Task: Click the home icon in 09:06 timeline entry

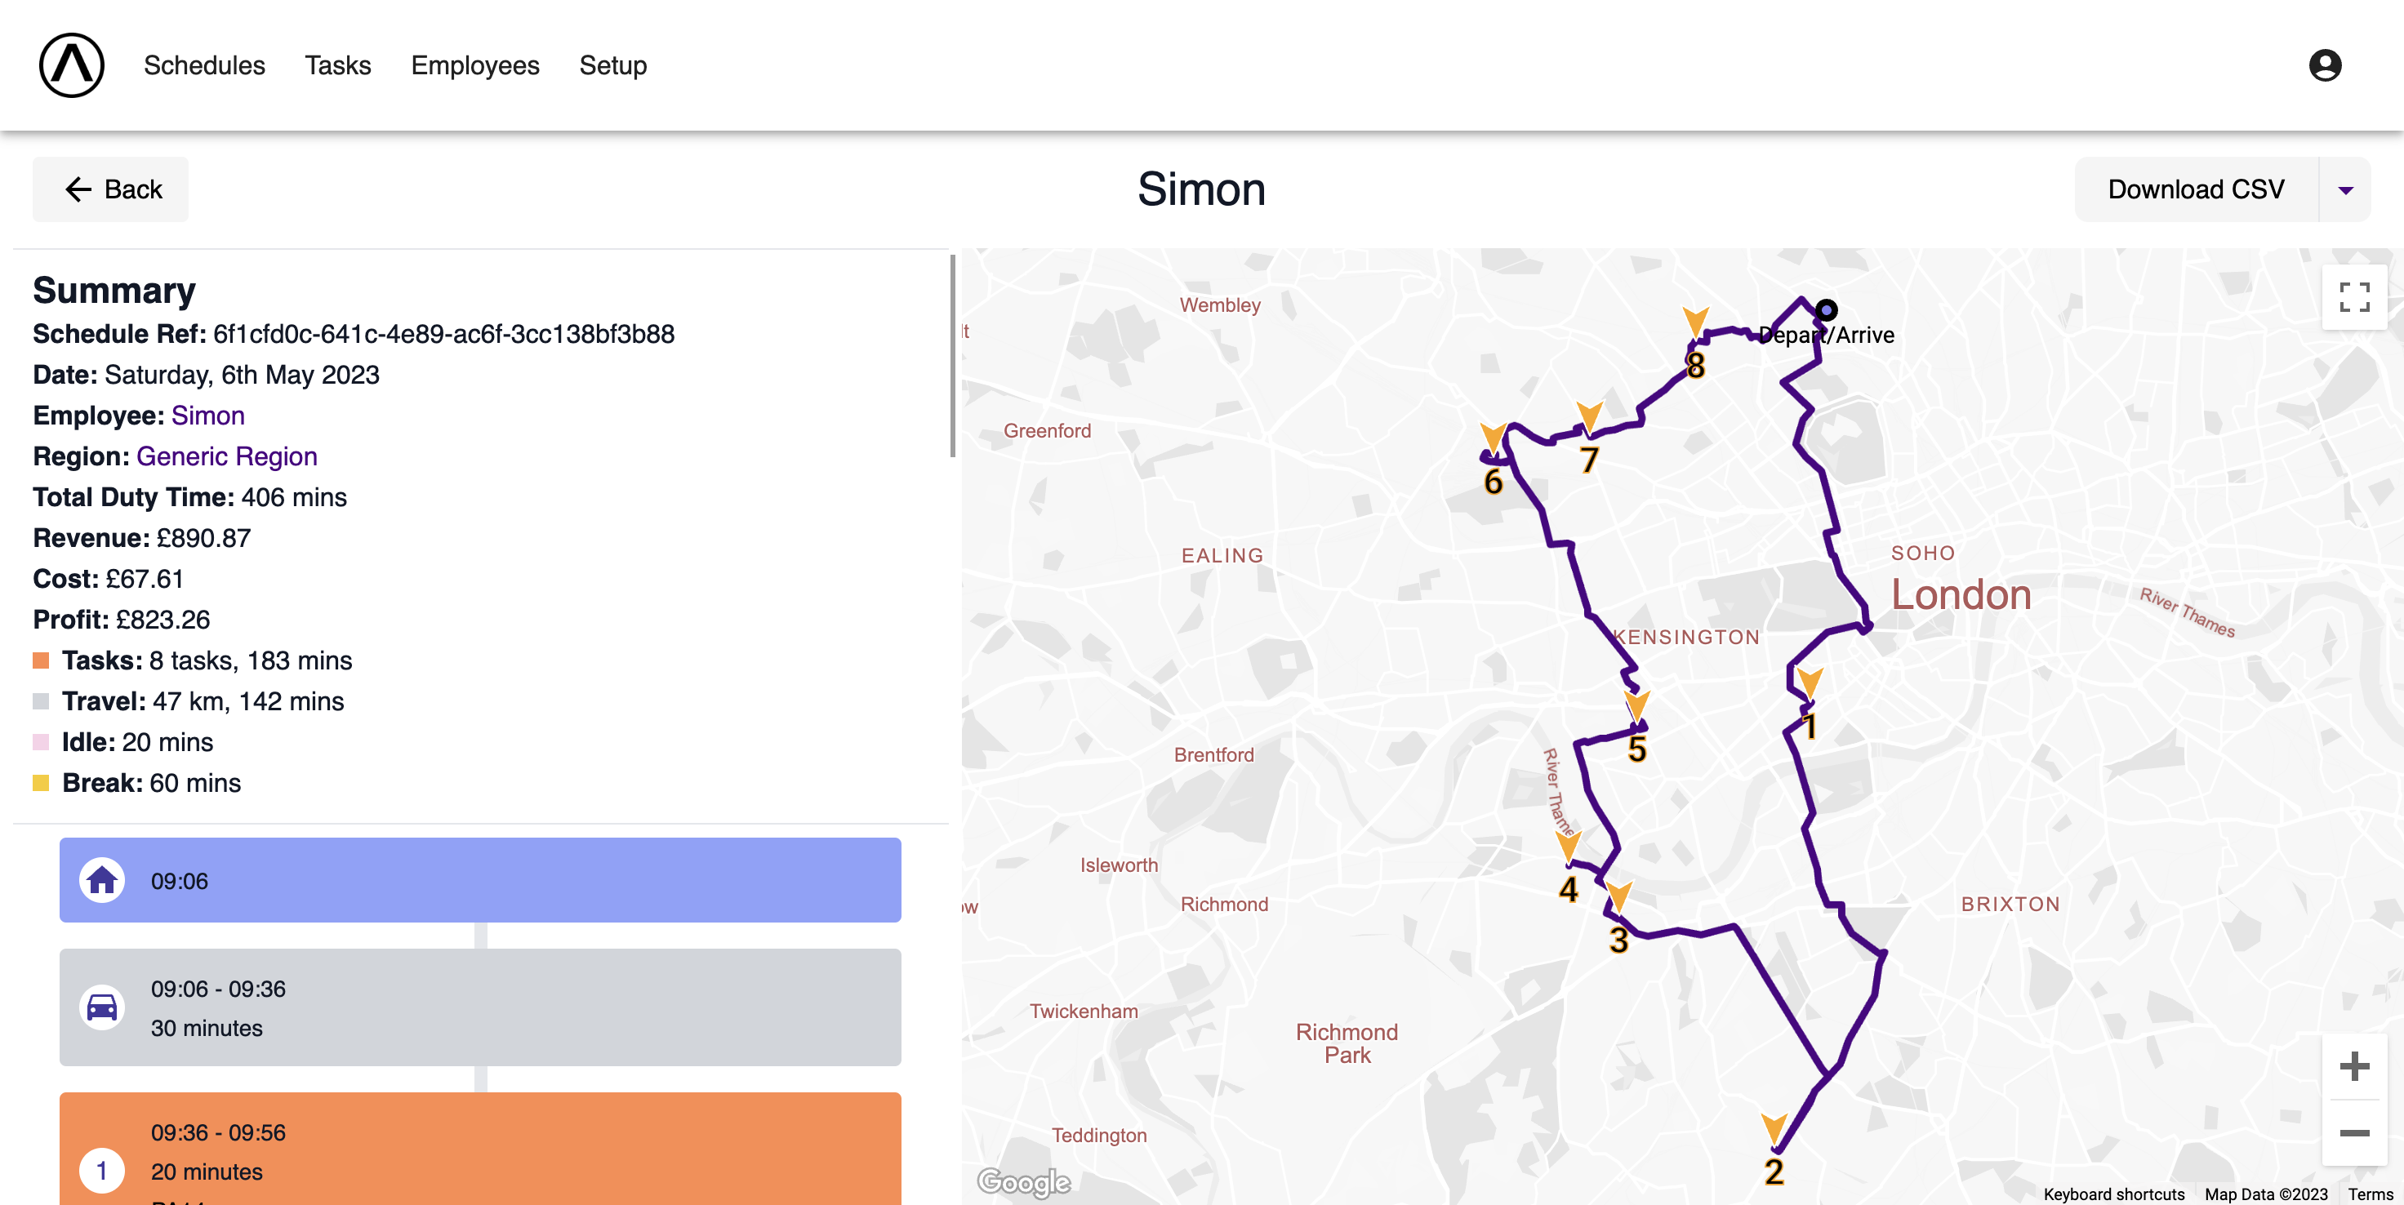Action: pos(102,880)
